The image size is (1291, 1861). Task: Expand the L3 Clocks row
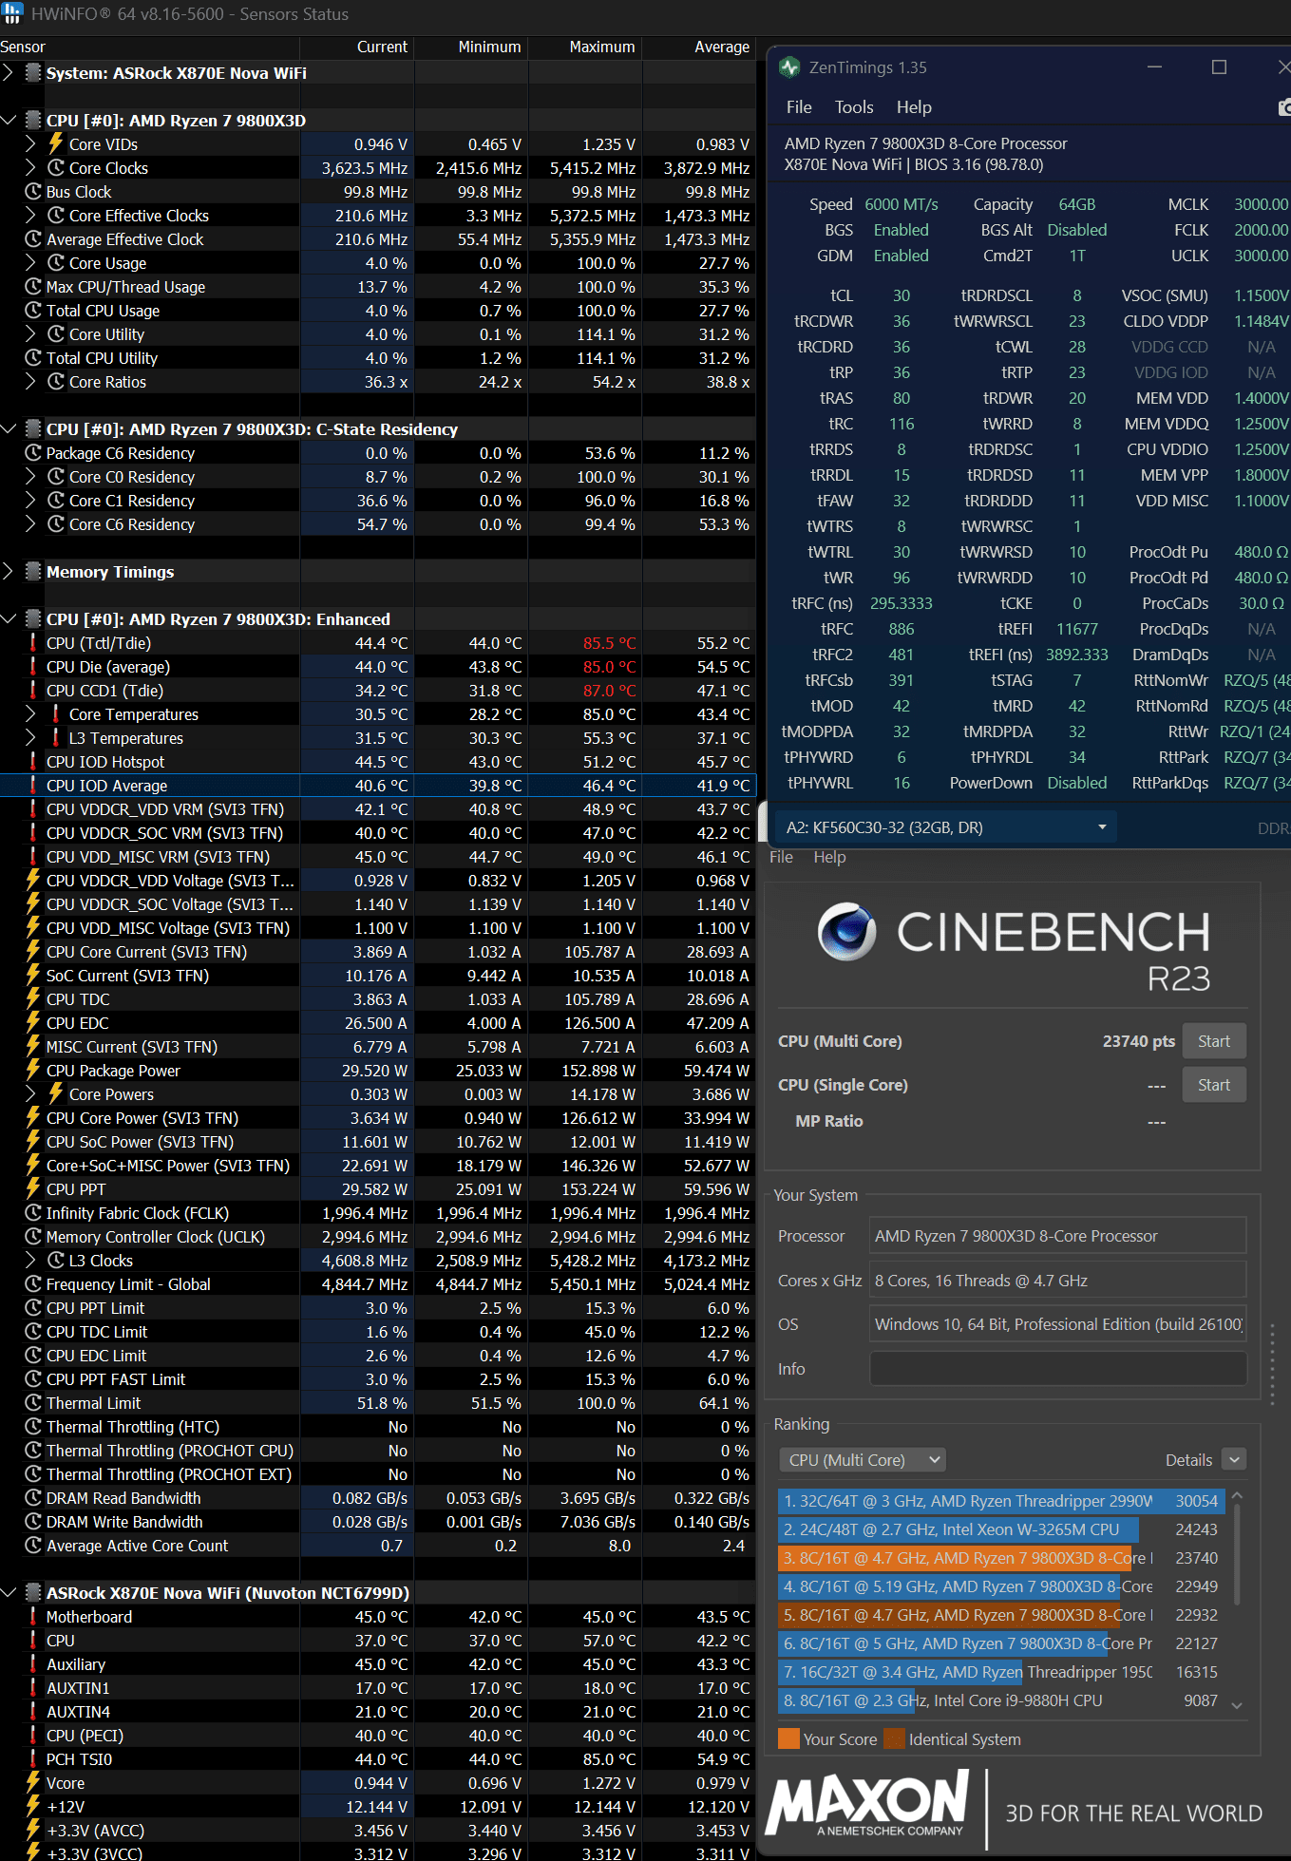30,1260
